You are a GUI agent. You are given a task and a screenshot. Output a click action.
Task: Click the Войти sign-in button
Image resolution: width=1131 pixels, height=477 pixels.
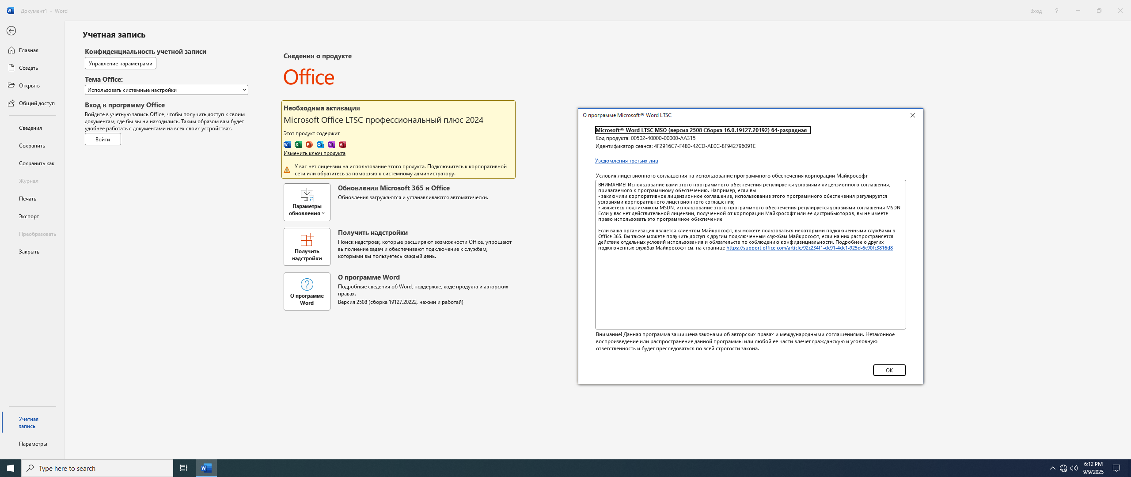102,140
